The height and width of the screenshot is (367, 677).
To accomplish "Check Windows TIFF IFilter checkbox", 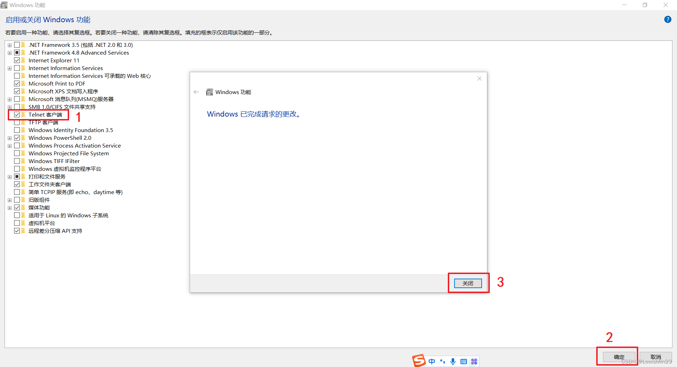I will click(x=17, y=161).
